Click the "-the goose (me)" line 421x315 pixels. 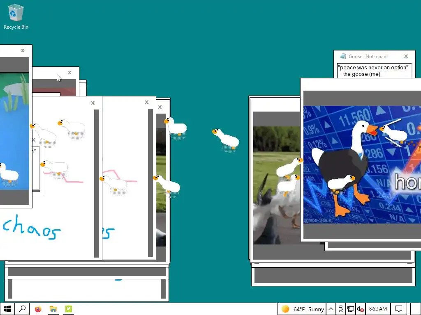click(361, 74)
